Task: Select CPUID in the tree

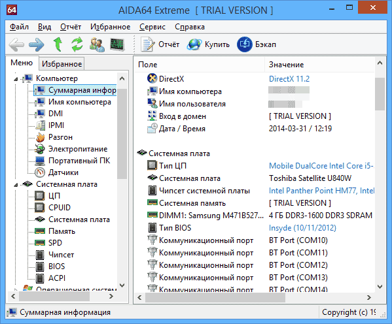Action: point(60,208)
